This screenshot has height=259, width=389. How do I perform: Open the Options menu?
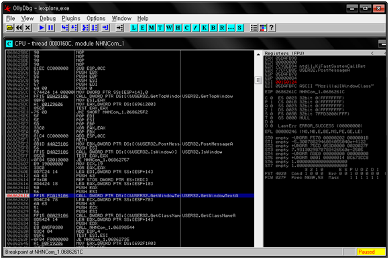(96, 19)
